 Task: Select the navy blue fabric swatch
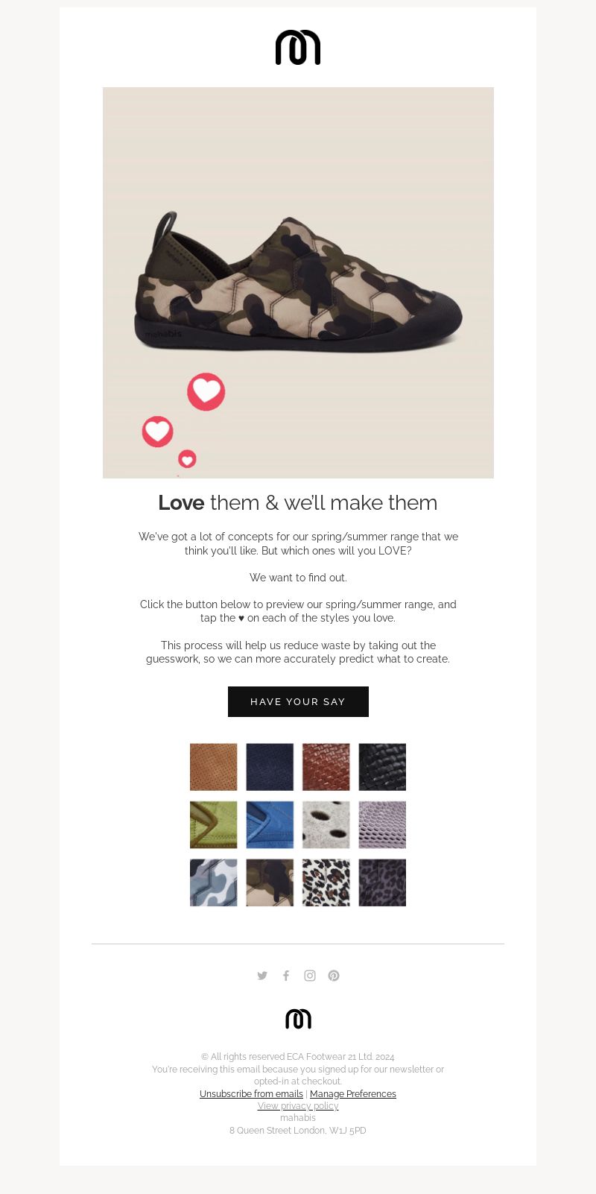[x=270, y=767]
